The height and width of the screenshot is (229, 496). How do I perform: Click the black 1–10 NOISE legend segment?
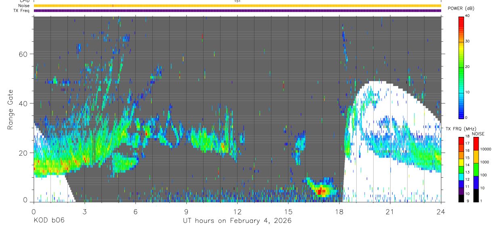pyautogui.click(x=476, y=195)
